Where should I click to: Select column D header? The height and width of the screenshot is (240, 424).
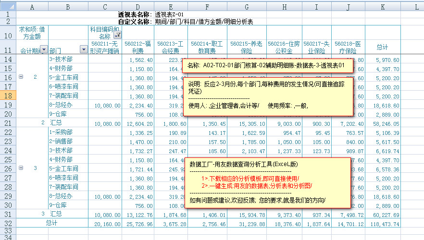pos(138,7)
